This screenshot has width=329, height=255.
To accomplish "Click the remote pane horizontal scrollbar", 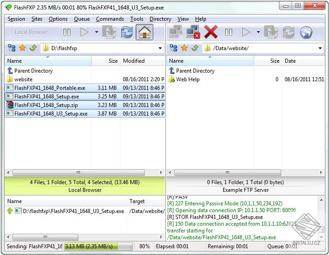I will (228, 173).
